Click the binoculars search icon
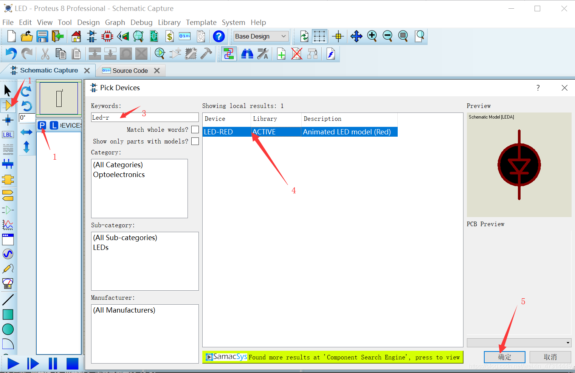The height and width of the screenshot is (373, 575). [x=247, y=54]
